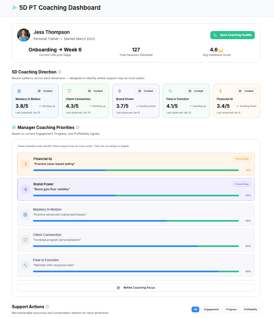Image resolution: width=274 pixels, height=318 pixels.
Task: Click the Financial IQ 35% progress bar
Action: (136, 170)
